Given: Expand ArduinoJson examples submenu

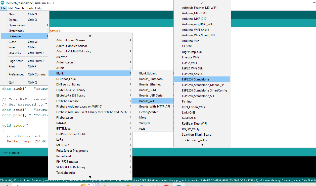Looking at the screenshot, I should [90, 62].
